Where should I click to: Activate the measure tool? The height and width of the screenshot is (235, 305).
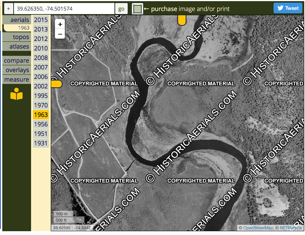[x=17, y=79]
